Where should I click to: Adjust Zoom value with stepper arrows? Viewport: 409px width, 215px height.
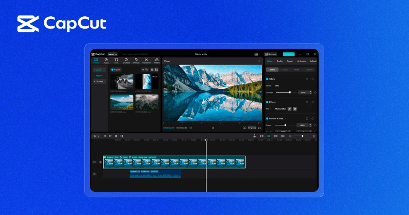310,125
